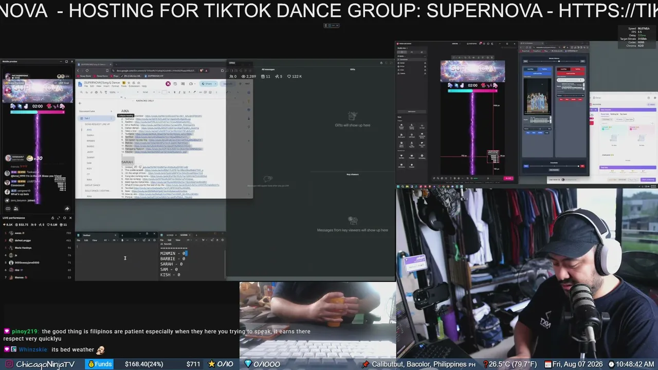Image resolution: width=658 pixels, height=370 pixels.
Task: Click the MINMIN - 0 line in Notepad
Action: (x=173, y=253)
